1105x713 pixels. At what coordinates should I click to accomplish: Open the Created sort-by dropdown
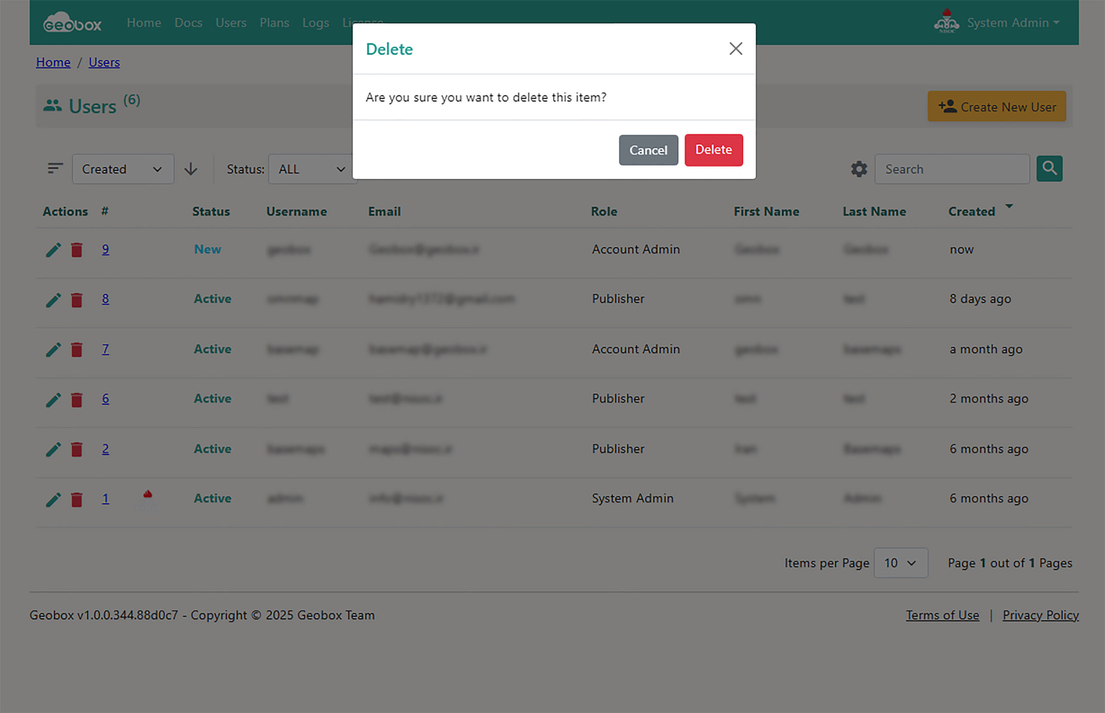coord(123,169)
